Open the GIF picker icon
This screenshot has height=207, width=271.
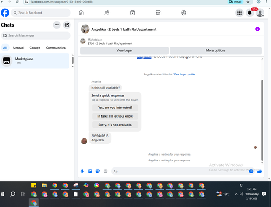pyautogui.click(x=106, y=171)
